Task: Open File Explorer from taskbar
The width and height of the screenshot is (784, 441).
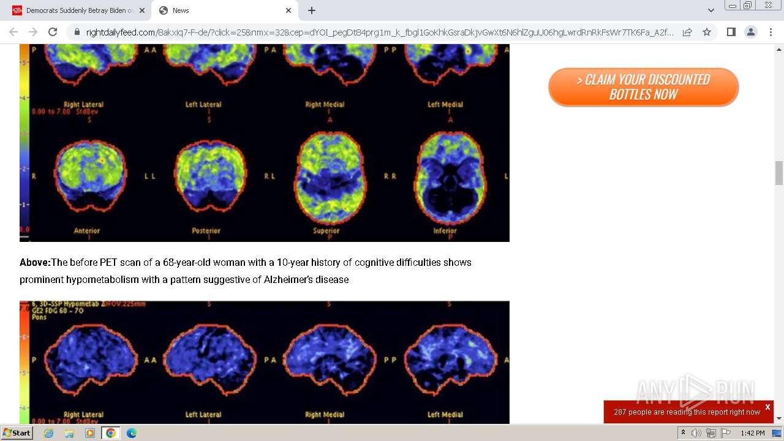Action: 69,433
